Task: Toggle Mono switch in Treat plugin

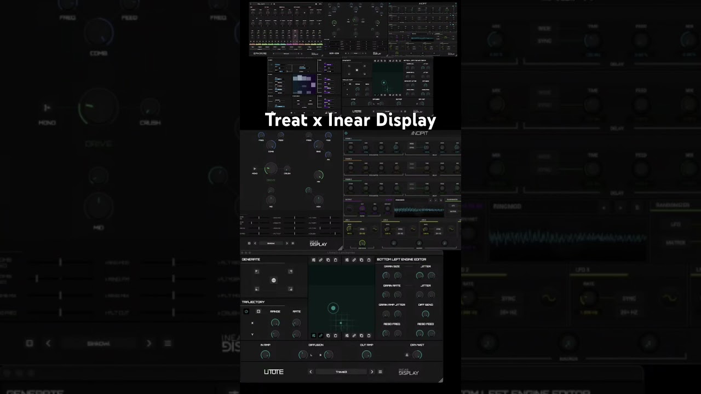Action: click(255, 169)
